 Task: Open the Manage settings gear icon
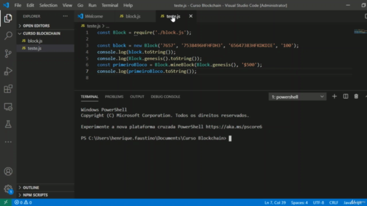click(x=8, y=189)
